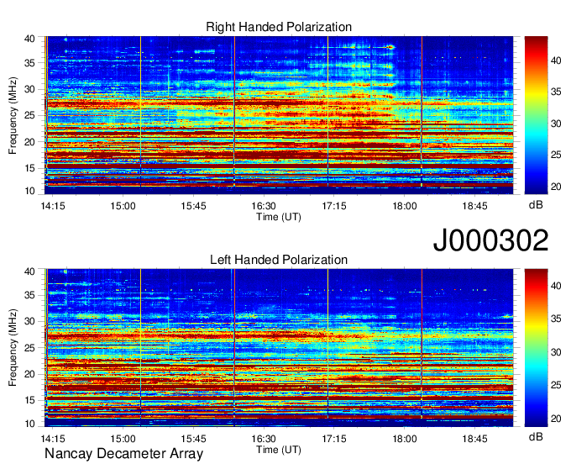
Task: Click the bottom panel color bar
Action: (x=536, y=348)
